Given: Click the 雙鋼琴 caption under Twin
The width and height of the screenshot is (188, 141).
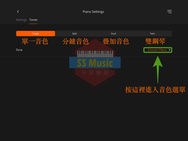Looking at the screenshot, I should tap(155, 41).
